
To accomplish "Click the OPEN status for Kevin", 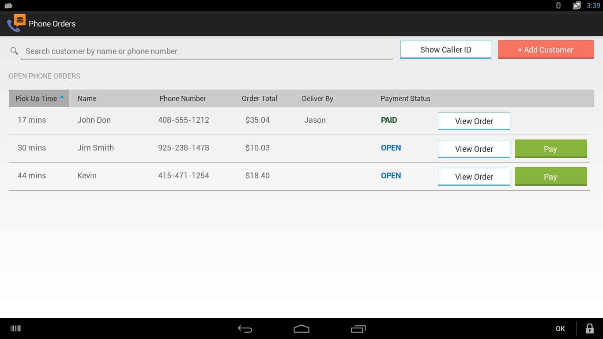I will coord(391,176).
